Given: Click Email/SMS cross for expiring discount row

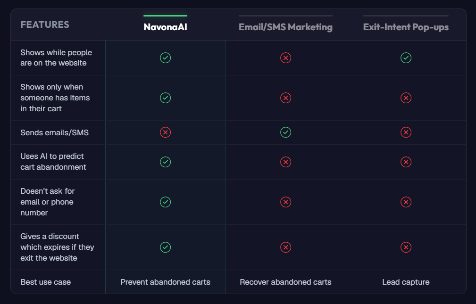Looking at the screenshot, I should click(x=285, y=247).
